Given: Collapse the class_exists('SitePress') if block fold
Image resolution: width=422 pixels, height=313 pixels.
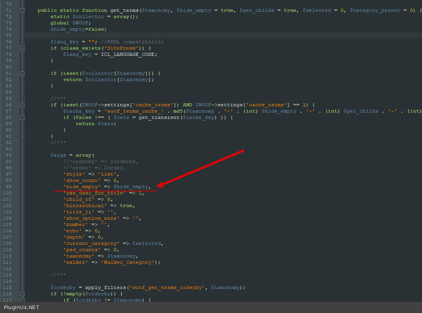Looking at the screenshot, I should tap(22, 48).
